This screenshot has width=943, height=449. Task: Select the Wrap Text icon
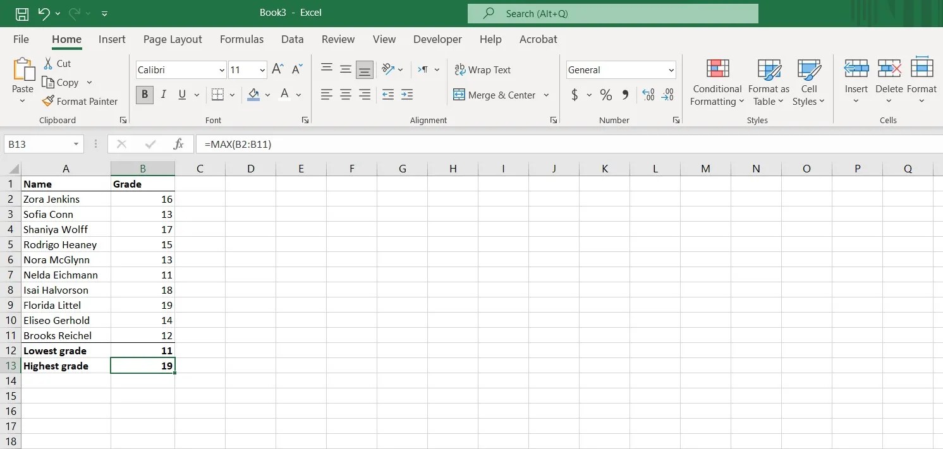tap(483, 69)
